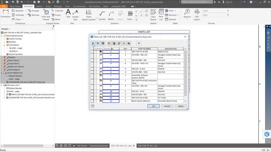Select the Punch note tool
This screenshot has width=271, height=152.
[56, 15]
